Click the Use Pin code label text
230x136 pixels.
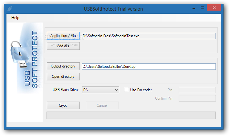pos(141,90)
